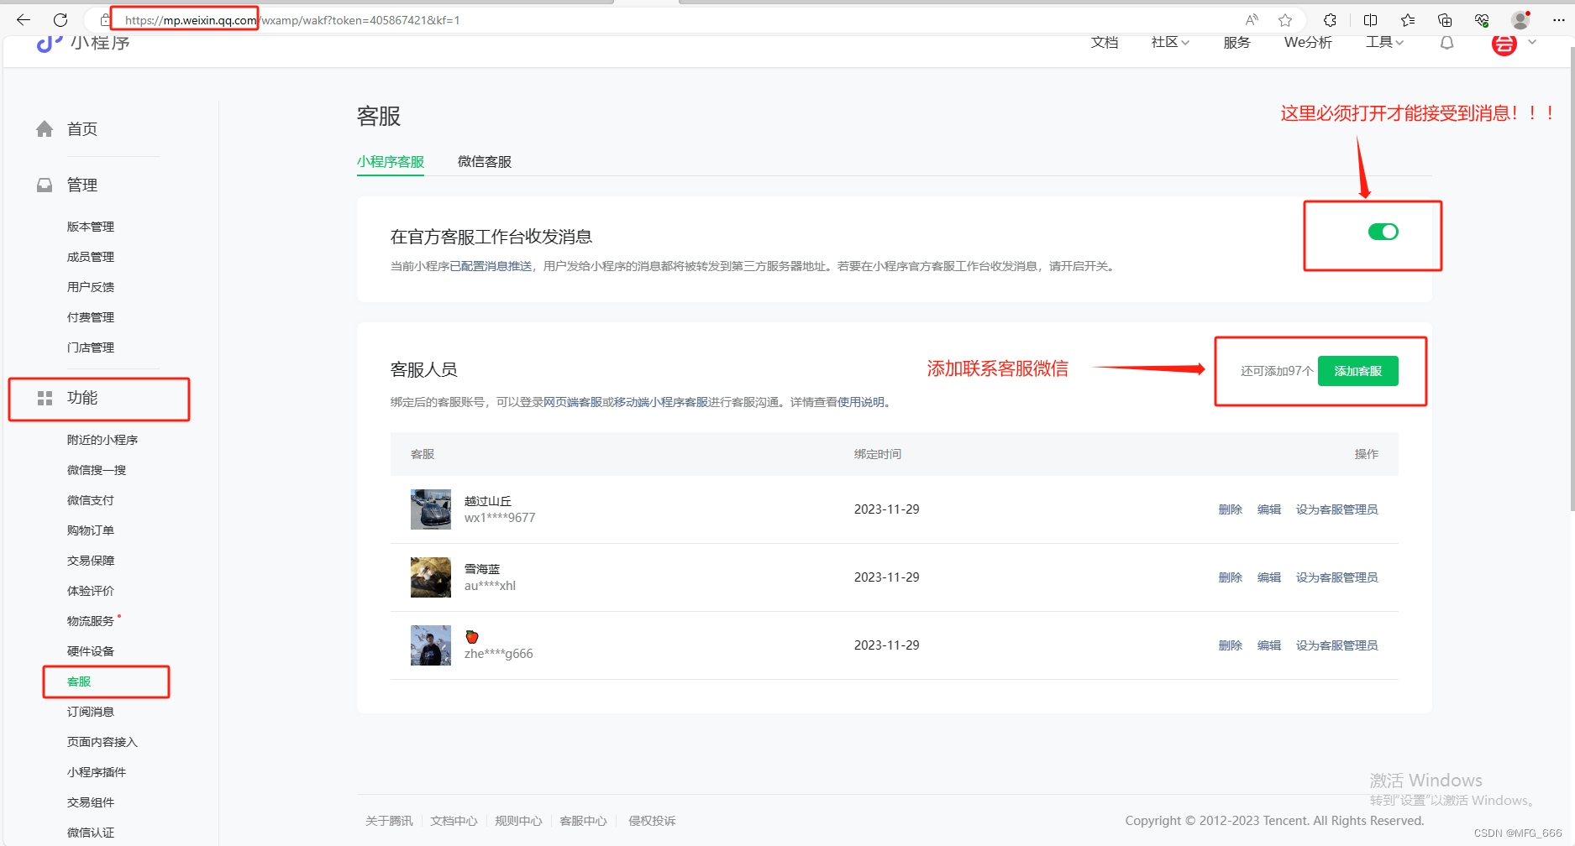This screenshot has height=846, width=1575.
Task: Click the red account avatar icon
Action: coord(1504,44)
